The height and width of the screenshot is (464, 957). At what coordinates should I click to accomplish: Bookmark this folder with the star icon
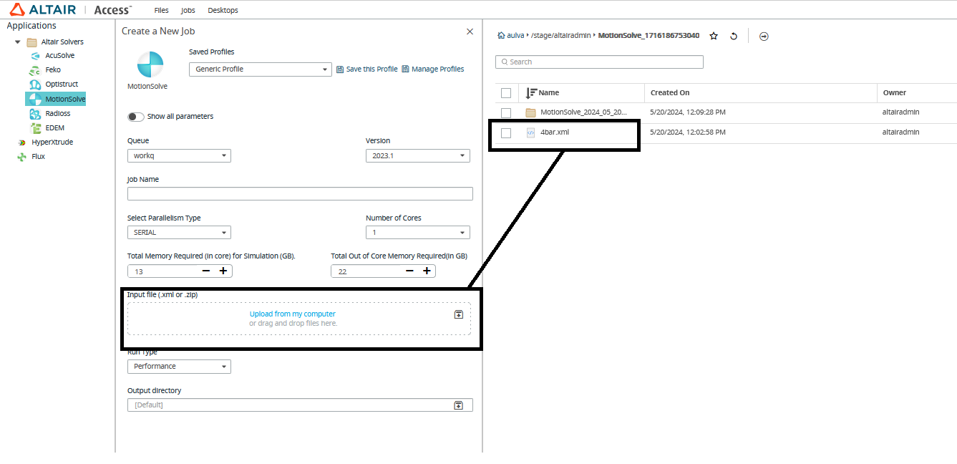click(714, 36)
